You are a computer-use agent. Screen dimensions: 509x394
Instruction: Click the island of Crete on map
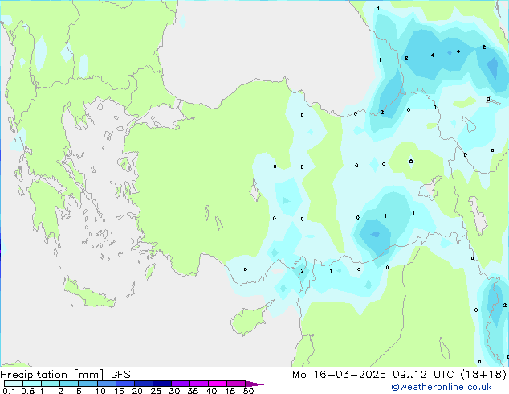(x=89, y=294)
